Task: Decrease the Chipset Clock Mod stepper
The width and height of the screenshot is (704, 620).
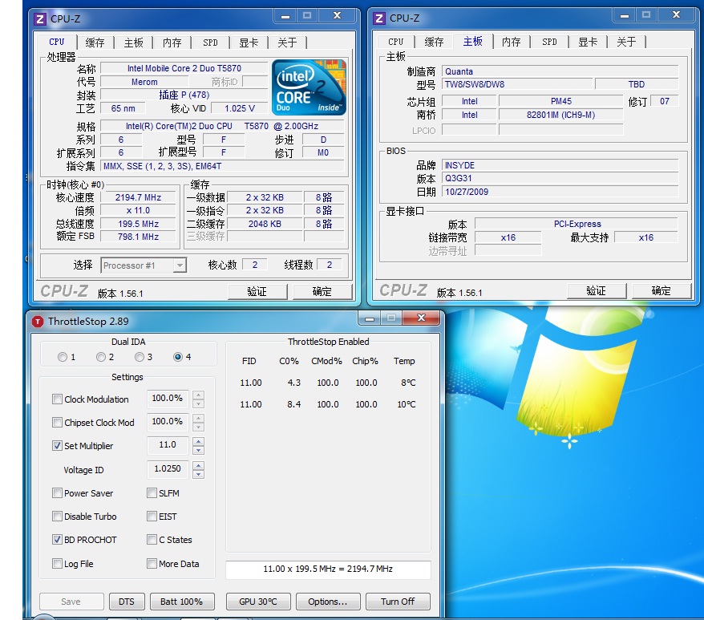Action: click(198, 427)
